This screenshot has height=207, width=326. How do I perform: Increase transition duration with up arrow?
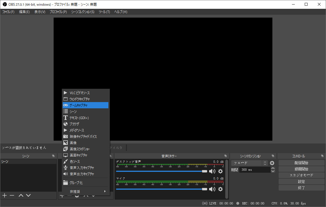pos(273,168)
